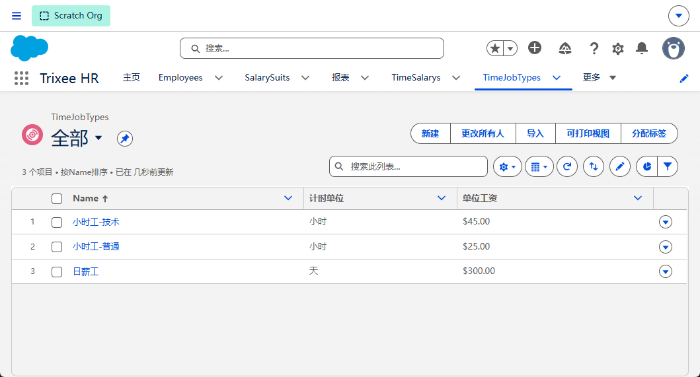Open the row actions for 小时工-普通
The height and width of the screenshot is (377, 700).
coord(665,247)
